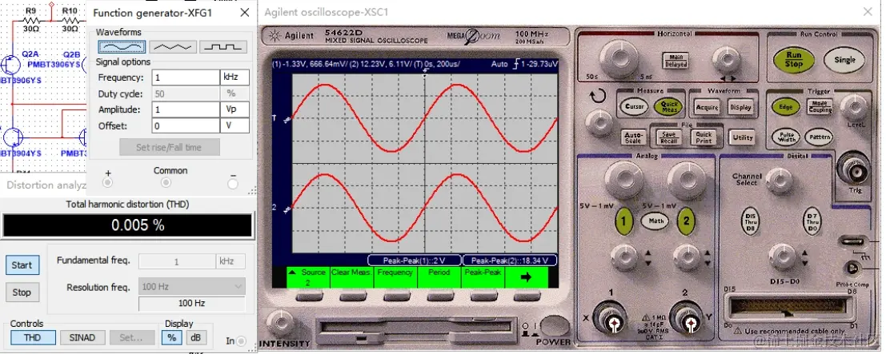Viewport: 886px width, 354px height.
Task: Click the Probe Comp terminal
Action: (851, 268)
